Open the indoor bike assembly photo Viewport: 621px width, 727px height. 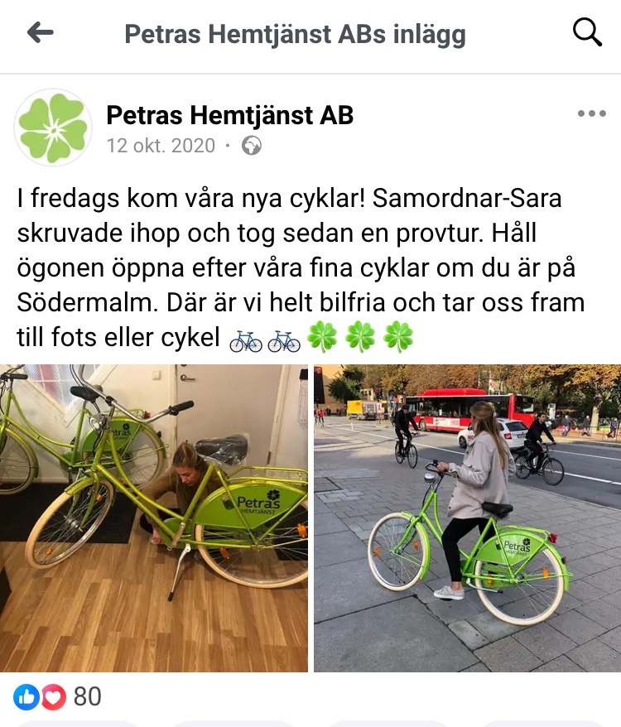pos(153,518)
